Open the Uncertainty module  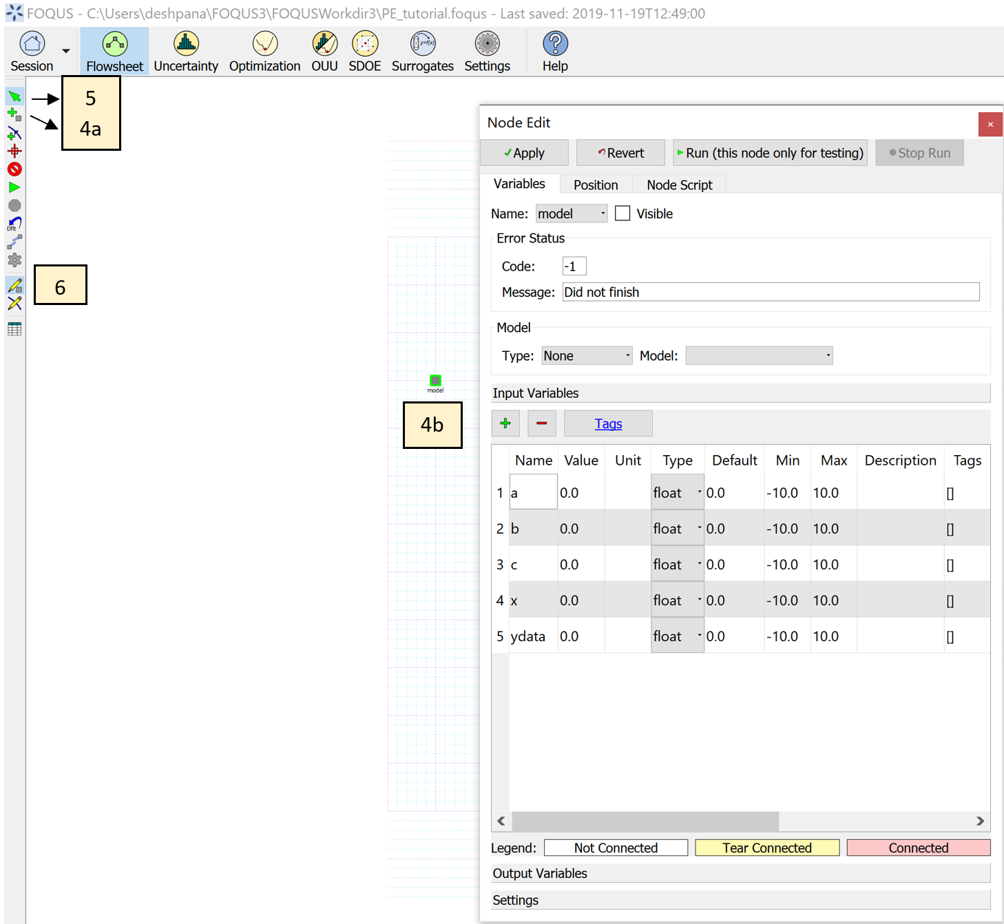(185, 51)
